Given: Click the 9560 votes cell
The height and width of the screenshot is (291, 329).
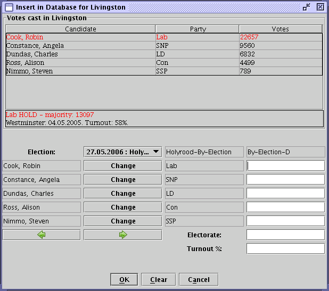Looking at the screenshot, I should point(281,46).
